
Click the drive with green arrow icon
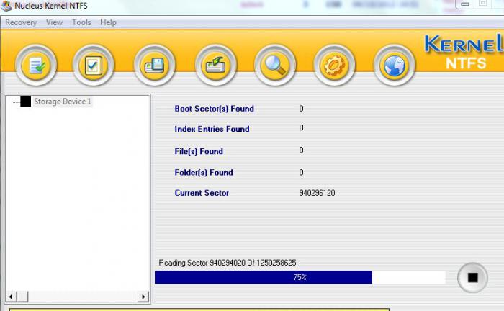coord(215,66)
